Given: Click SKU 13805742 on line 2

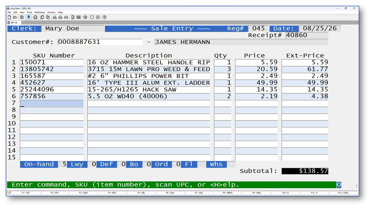Looking at the screenshot, I should pyautogui.click(x=52, y=69).
